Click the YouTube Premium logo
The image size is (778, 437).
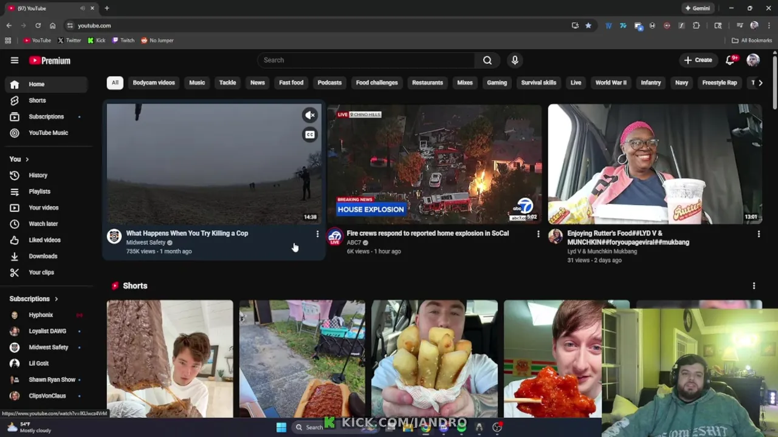click(50, 61)
